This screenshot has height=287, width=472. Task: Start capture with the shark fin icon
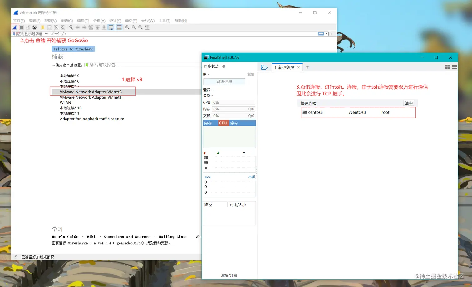(15, 27)
